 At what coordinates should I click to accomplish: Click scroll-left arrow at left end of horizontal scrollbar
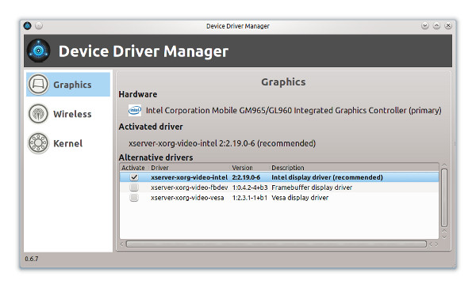tap(121, 244)
